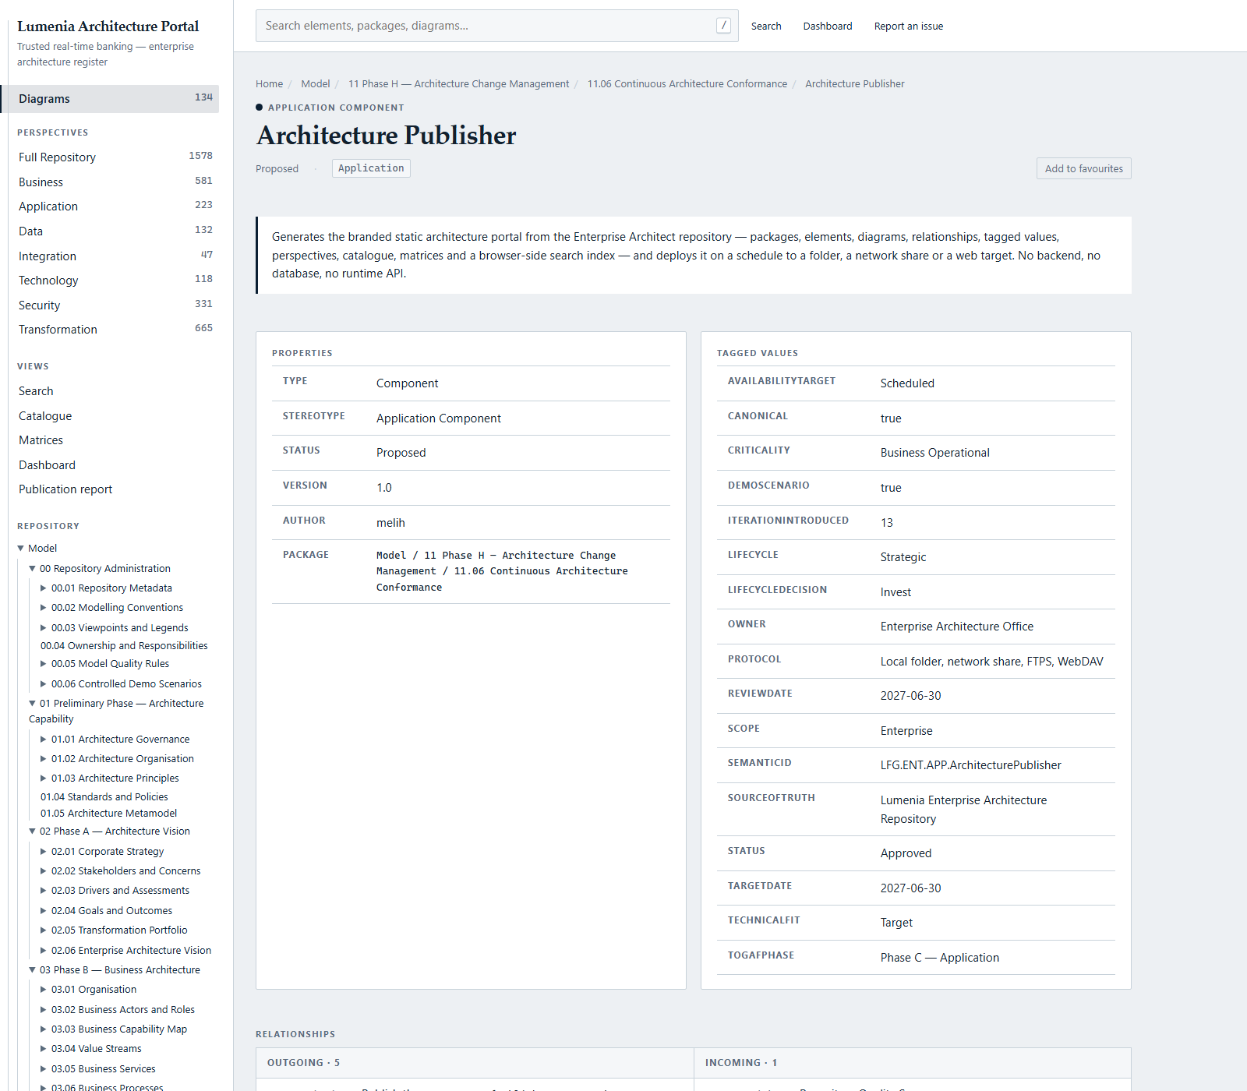Go to Home breadcrumb
The height and width of the screenshot is (1091, 1247).
pyautogui.click(x=269, y=84)
